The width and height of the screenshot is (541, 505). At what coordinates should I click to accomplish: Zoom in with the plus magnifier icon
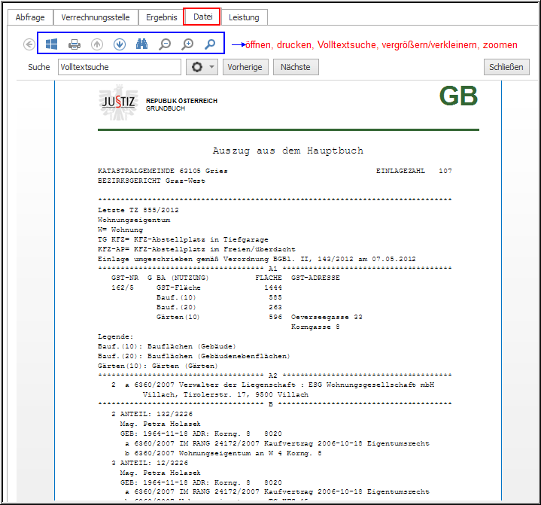tap(187, 44)
